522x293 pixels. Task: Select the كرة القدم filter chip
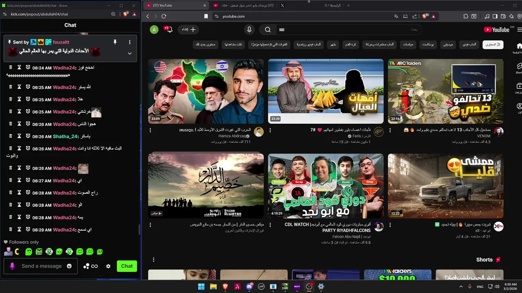[351, 44]
